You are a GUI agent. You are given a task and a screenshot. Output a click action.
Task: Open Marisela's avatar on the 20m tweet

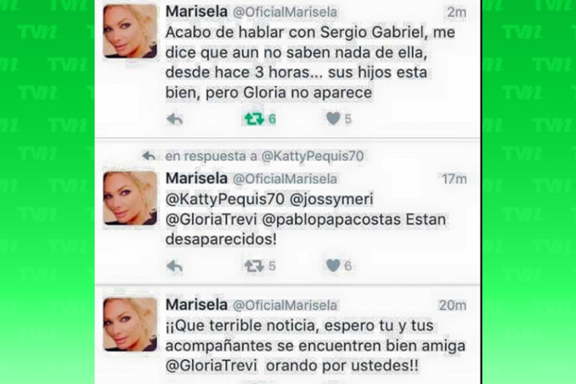[x=130, y=324]
